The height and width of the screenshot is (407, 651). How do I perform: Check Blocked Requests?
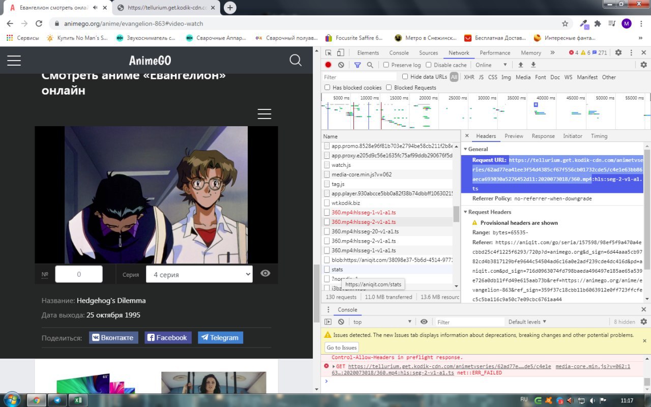[x=389, y=88]
